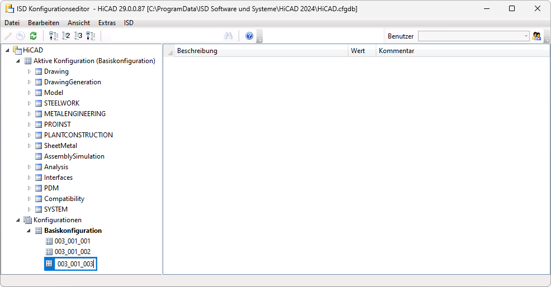Select the Analysis tree item
Screen dimensions: 551x287
(x=56, y=167)
